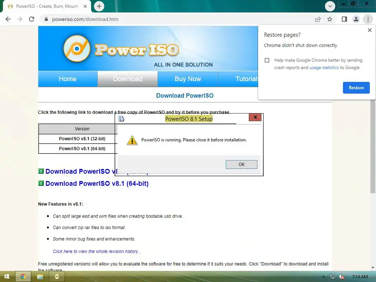This screenshot has width=376, height=282.
Task: Expand the tab search chevron
Action: click(330, 6)
